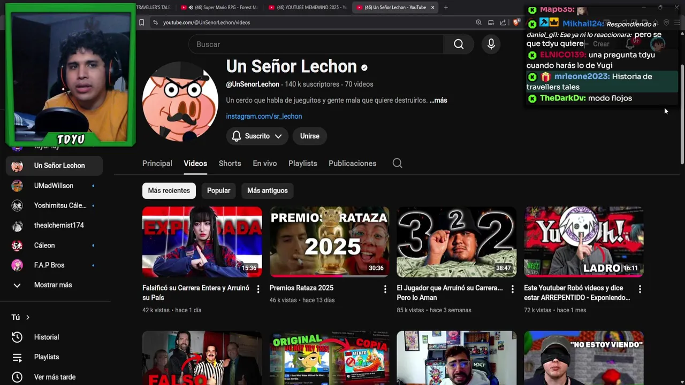Open Falsificó su Carrera Entera video title
The width and height of the screenshot is (685, 385).
[196, 293]
